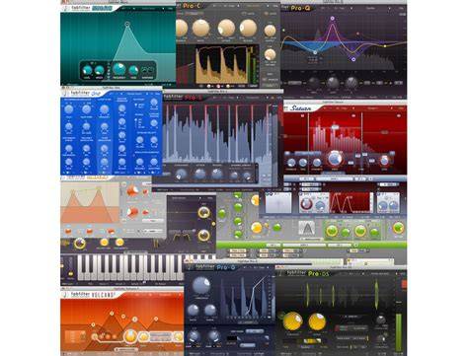Click the white piano keyboard in Twin
Viewport: 468px width, 356px height.
[x=130, y=267]
